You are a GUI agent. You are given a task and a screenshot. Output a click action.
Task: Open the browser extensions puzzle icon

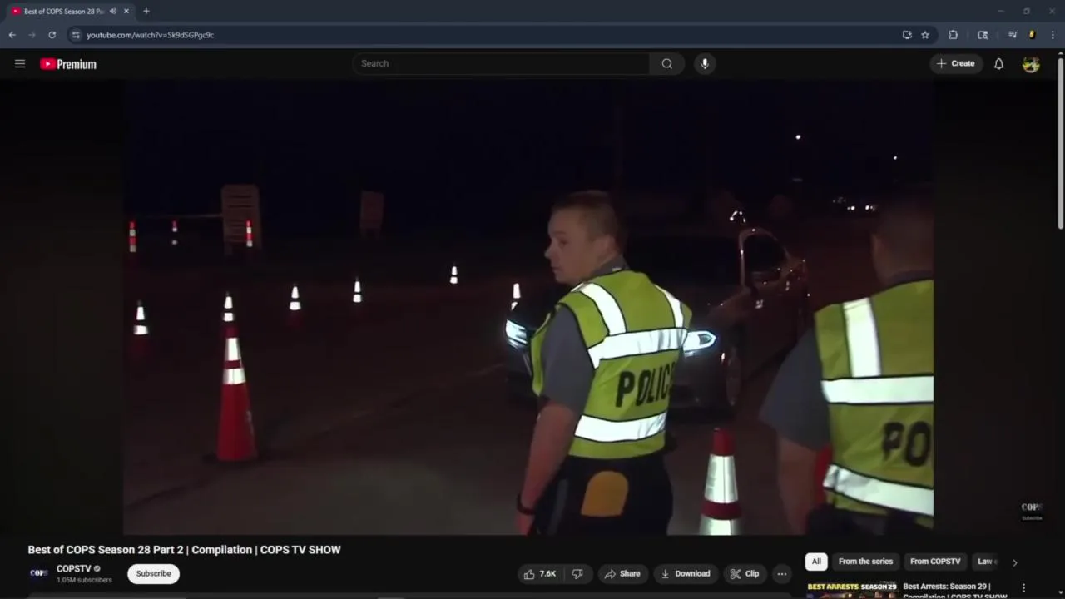954,35
